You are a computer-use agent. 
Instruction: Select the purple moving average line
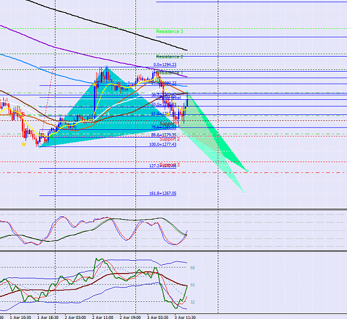tap(93, 56)
